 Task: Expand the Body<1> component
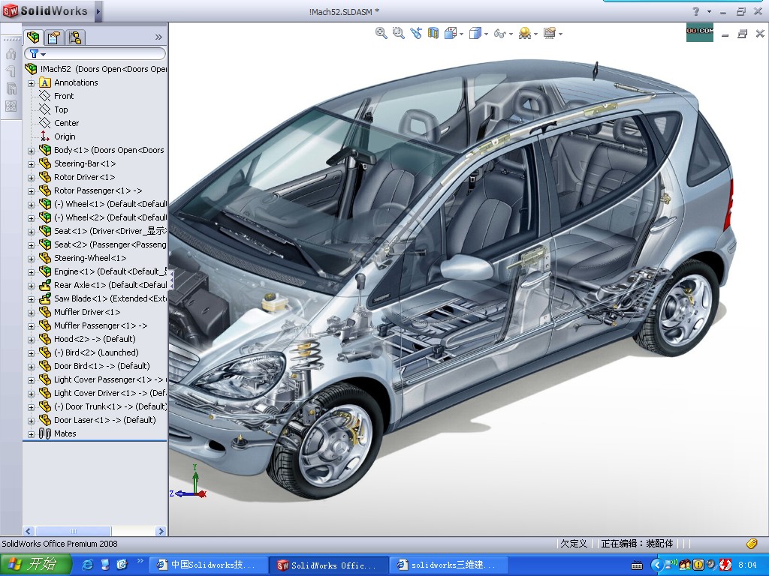pos(31,151)
